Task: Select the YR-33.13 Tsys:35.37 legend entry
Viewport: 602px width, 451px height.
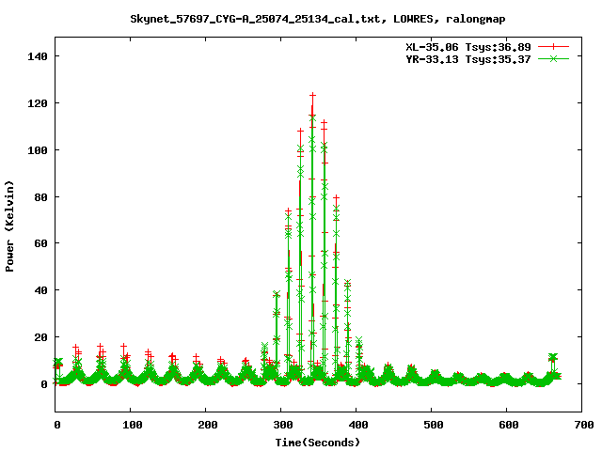Action: [x=468, y=59]
